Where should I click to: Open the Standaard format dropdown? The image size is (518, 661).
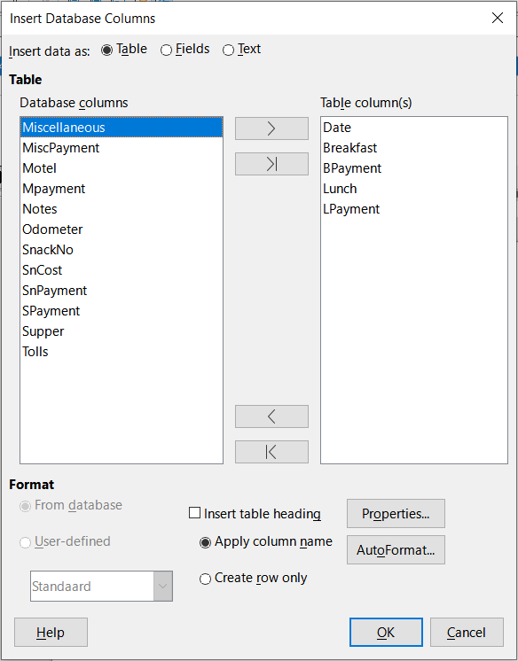163,586
